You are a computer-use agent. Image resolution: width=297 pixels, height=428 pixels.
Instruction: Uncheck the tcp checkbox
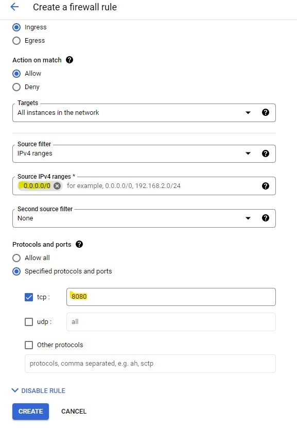click(x=29, y=297)
